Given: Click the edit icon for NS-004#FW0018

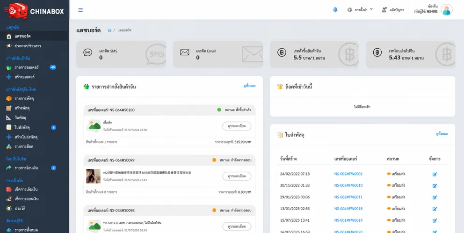Looking at the screenshot, I should pyautogui.click(x=435, y=209).
